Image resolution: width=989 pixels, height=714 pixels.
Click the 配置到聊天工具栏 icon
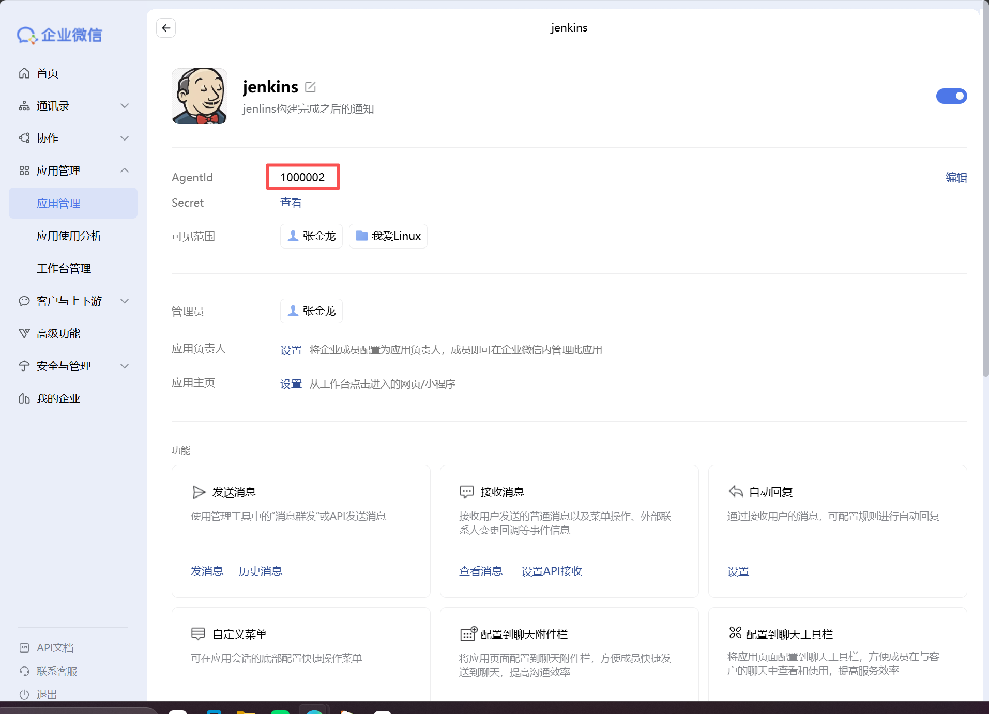pyautogui.click(x=735, y=633)
